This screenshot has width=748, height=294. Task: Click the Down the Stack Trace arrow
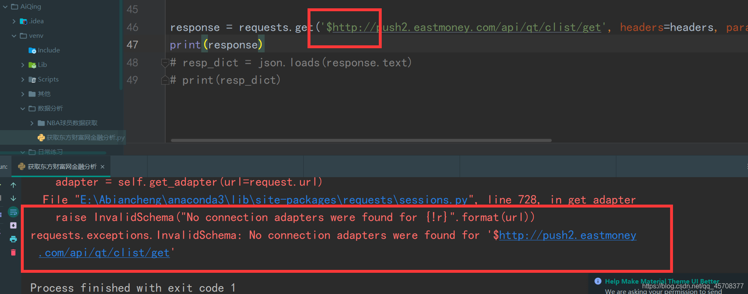click(13, 198)
